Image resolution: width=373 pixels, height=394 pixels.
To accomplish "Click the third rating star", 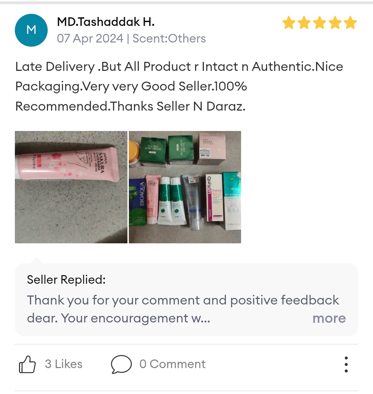I will coord(320,23).
